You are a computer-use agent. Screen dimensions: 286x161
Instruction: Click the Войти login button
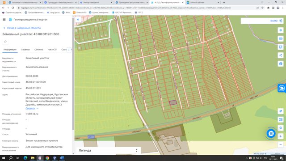276,21
